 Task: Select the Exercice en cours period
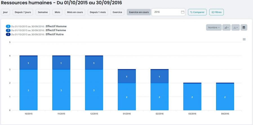pyautogui.click(x=139, y=12)
